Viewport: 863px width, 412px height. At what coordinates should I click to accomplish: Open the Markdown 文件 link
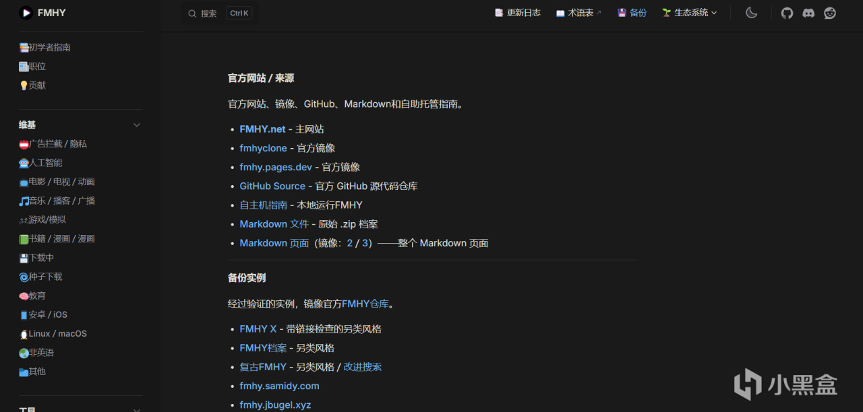274,224
